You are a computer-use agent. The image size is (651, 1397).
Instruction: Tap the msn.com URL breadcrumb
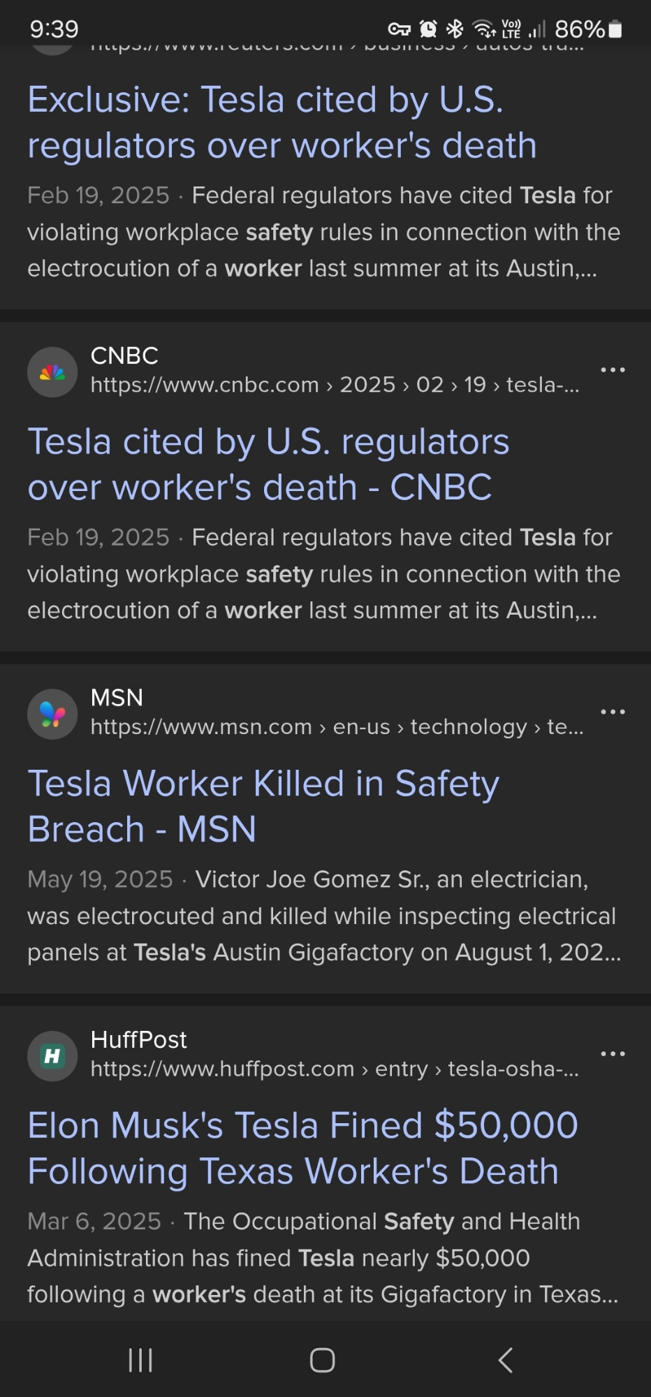click(337, 727)
